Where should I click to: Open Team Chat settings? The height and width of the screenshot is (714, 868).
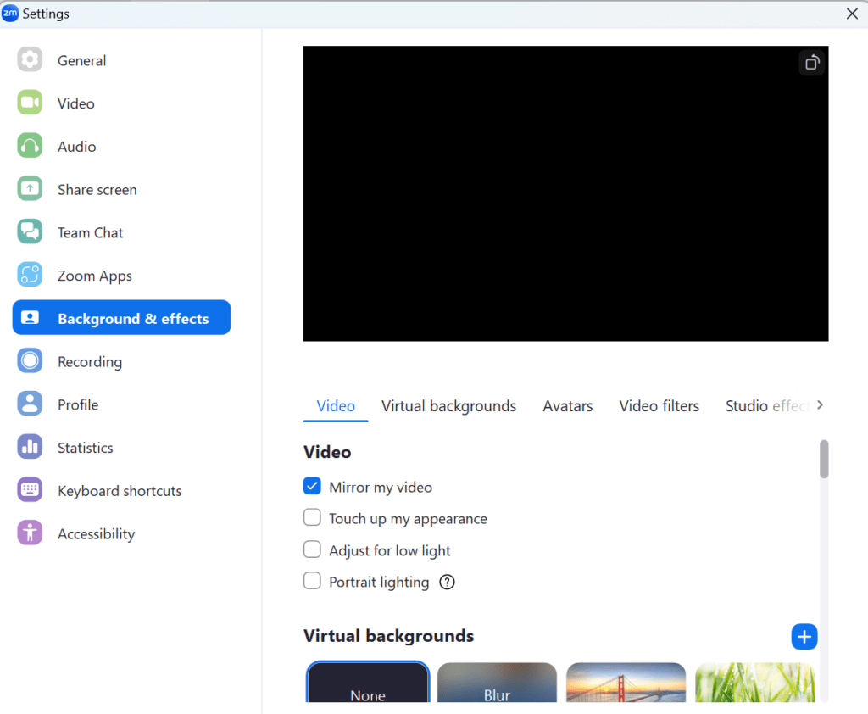(88, 231)
